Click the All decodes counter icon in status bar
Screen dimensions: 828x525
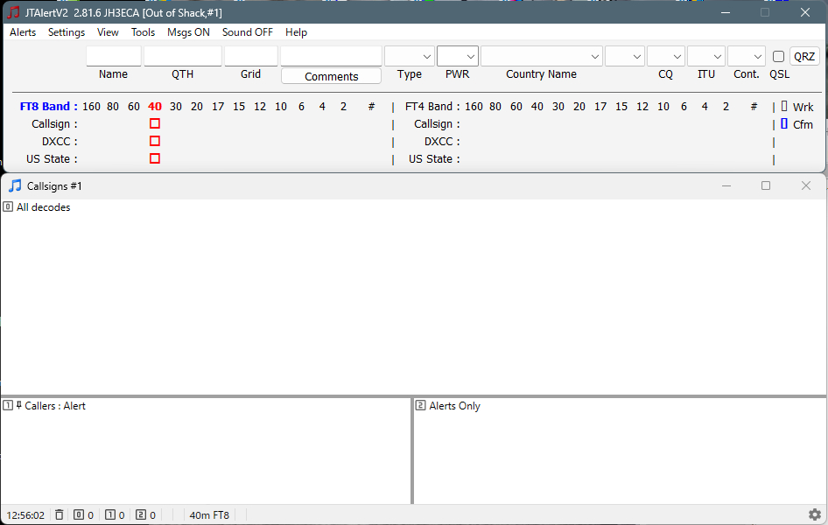point(78,515)
